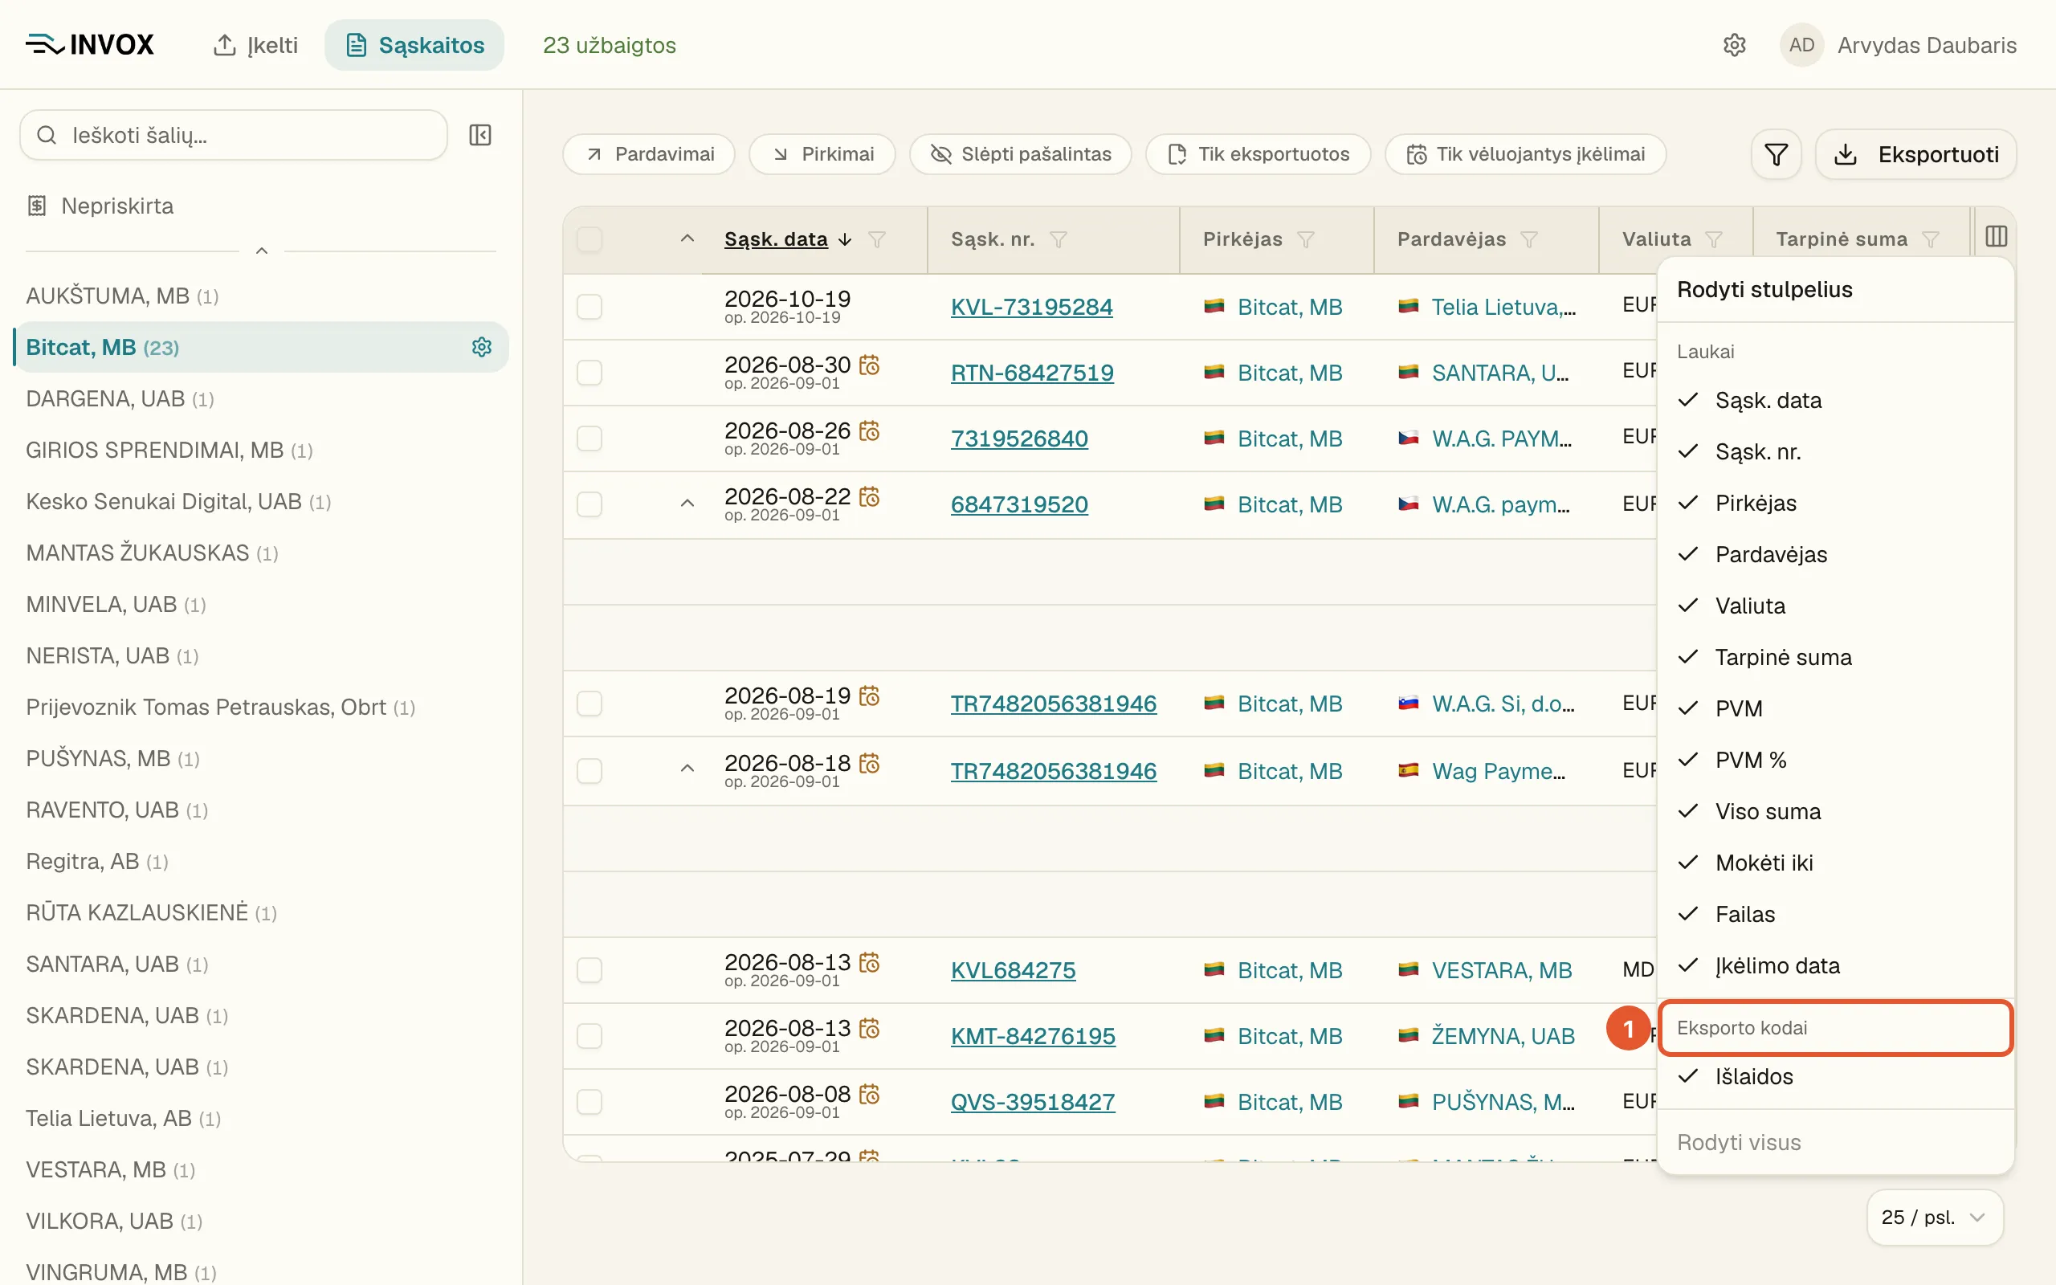Show Tik eksportuotos invoices
The image size is (2056, 1285).
coord(1258,154)
